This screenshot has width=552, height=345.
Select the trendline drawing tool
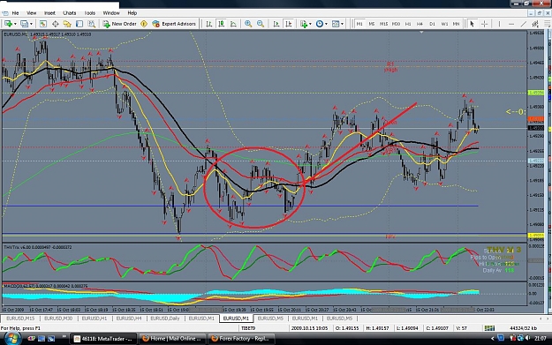[524, 24]
